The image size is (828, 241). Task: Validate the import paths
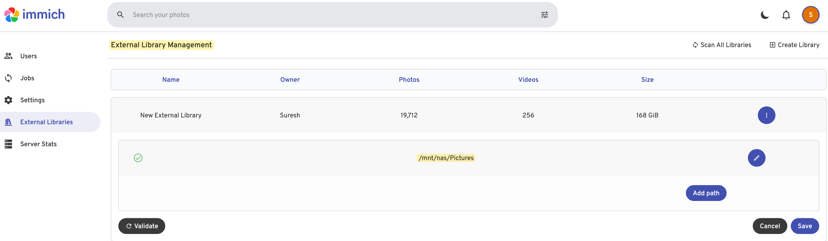point(141,226)
